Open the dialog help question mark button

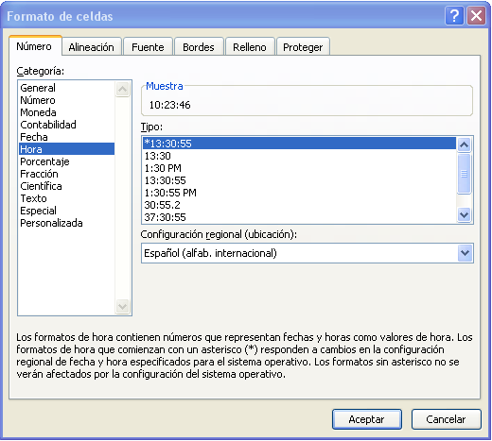(454, 15)
